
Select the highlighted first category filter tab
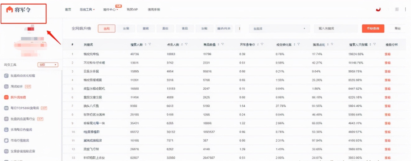tap(107, 28)
